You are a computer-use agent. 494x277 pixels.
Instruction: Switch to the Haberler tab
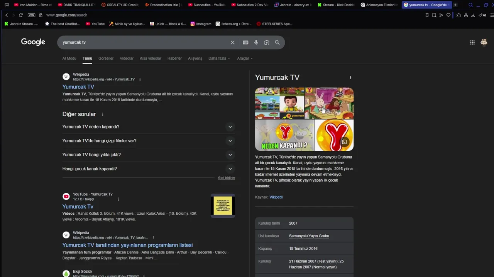click(x=174, y=58)
